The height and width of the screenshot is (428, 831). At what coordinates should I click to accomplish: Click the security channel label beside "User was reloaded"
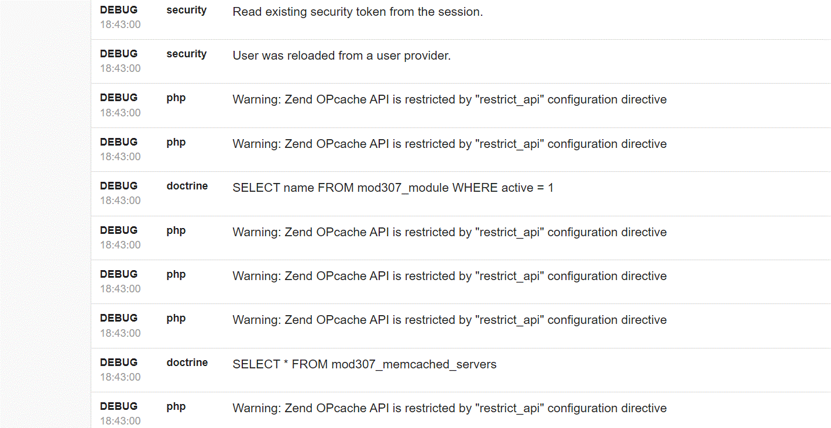pyautogui.click(x=186, y=54)
